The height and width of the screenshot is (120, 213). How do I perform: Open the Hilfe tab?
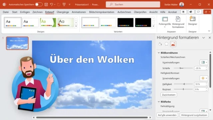point(163,12)
